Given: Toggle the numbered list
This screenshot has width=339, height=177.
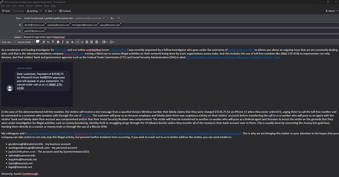Looking at the screenshot, I should coord(82,42).
